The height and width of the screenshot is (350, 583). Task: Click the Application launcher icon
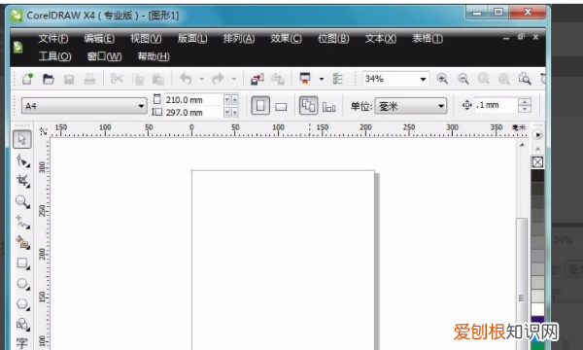[305, 79]
